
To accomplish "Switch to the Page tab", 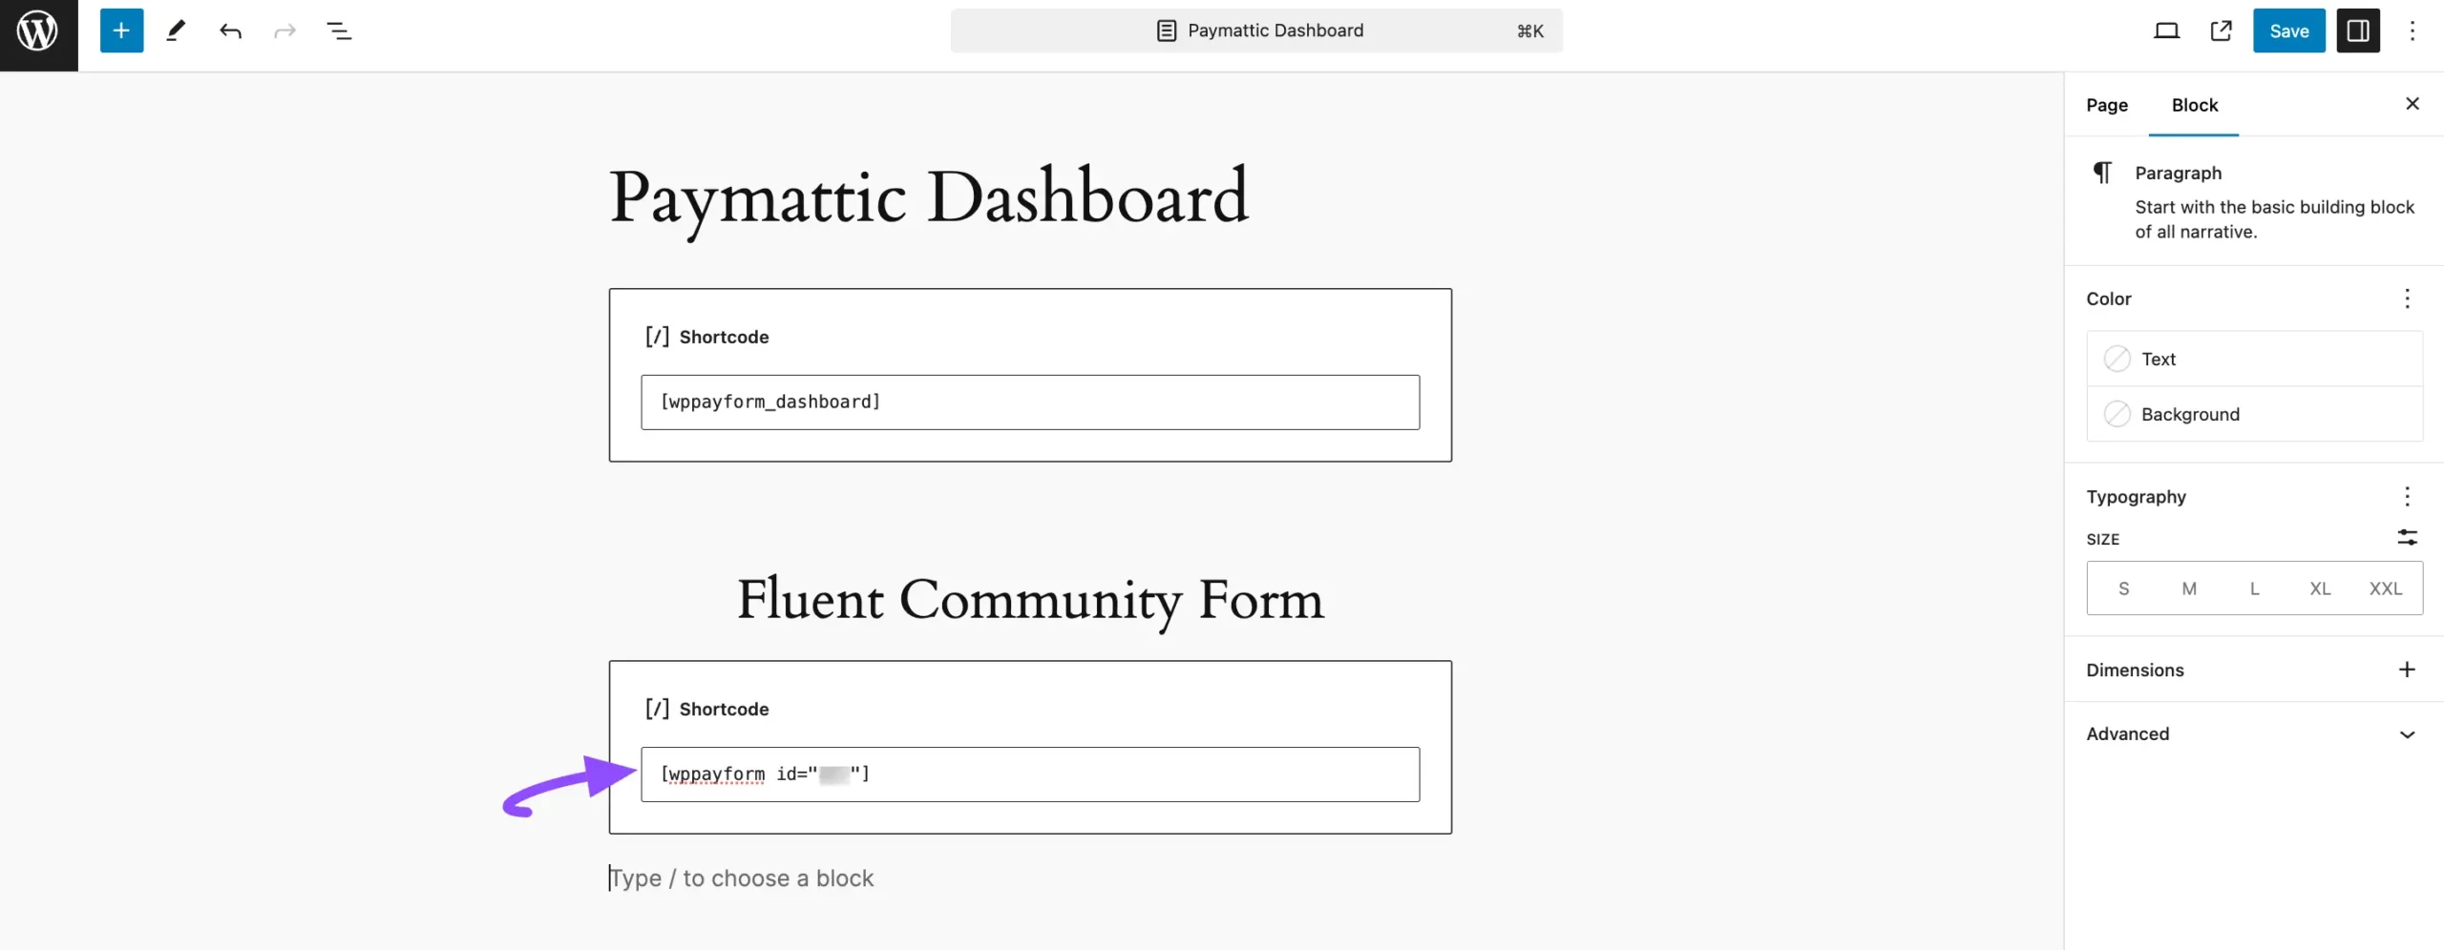I will (x=2106, y=105).
